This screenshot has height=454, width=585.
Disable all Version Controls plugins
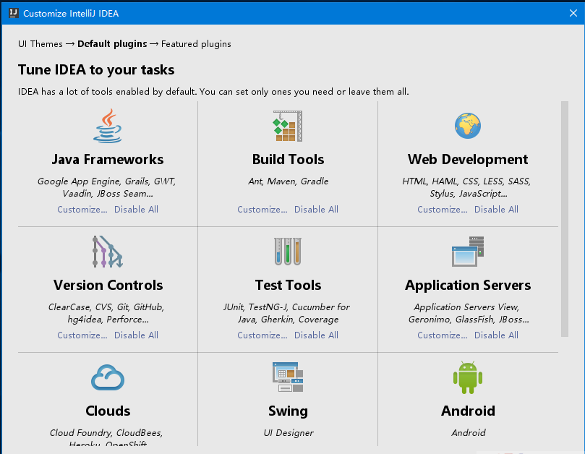(x=136, y=335)
